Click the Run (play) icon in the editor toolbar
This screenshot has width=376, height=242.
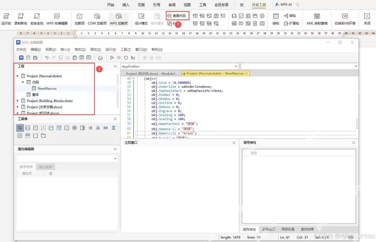click(x=112, y=58)
